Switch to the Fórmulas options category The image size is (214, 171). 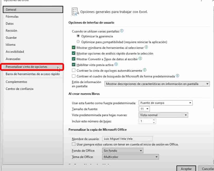[12, 17]
